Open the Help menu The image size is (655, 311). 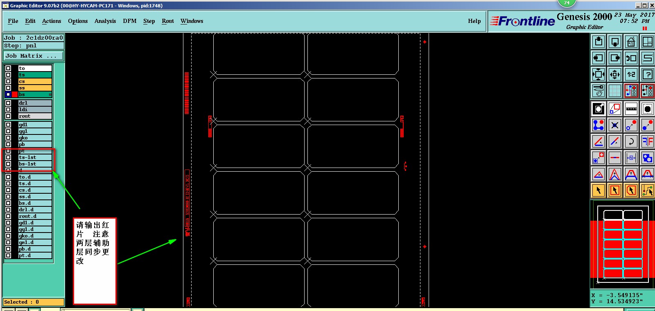tap(474, 21)
